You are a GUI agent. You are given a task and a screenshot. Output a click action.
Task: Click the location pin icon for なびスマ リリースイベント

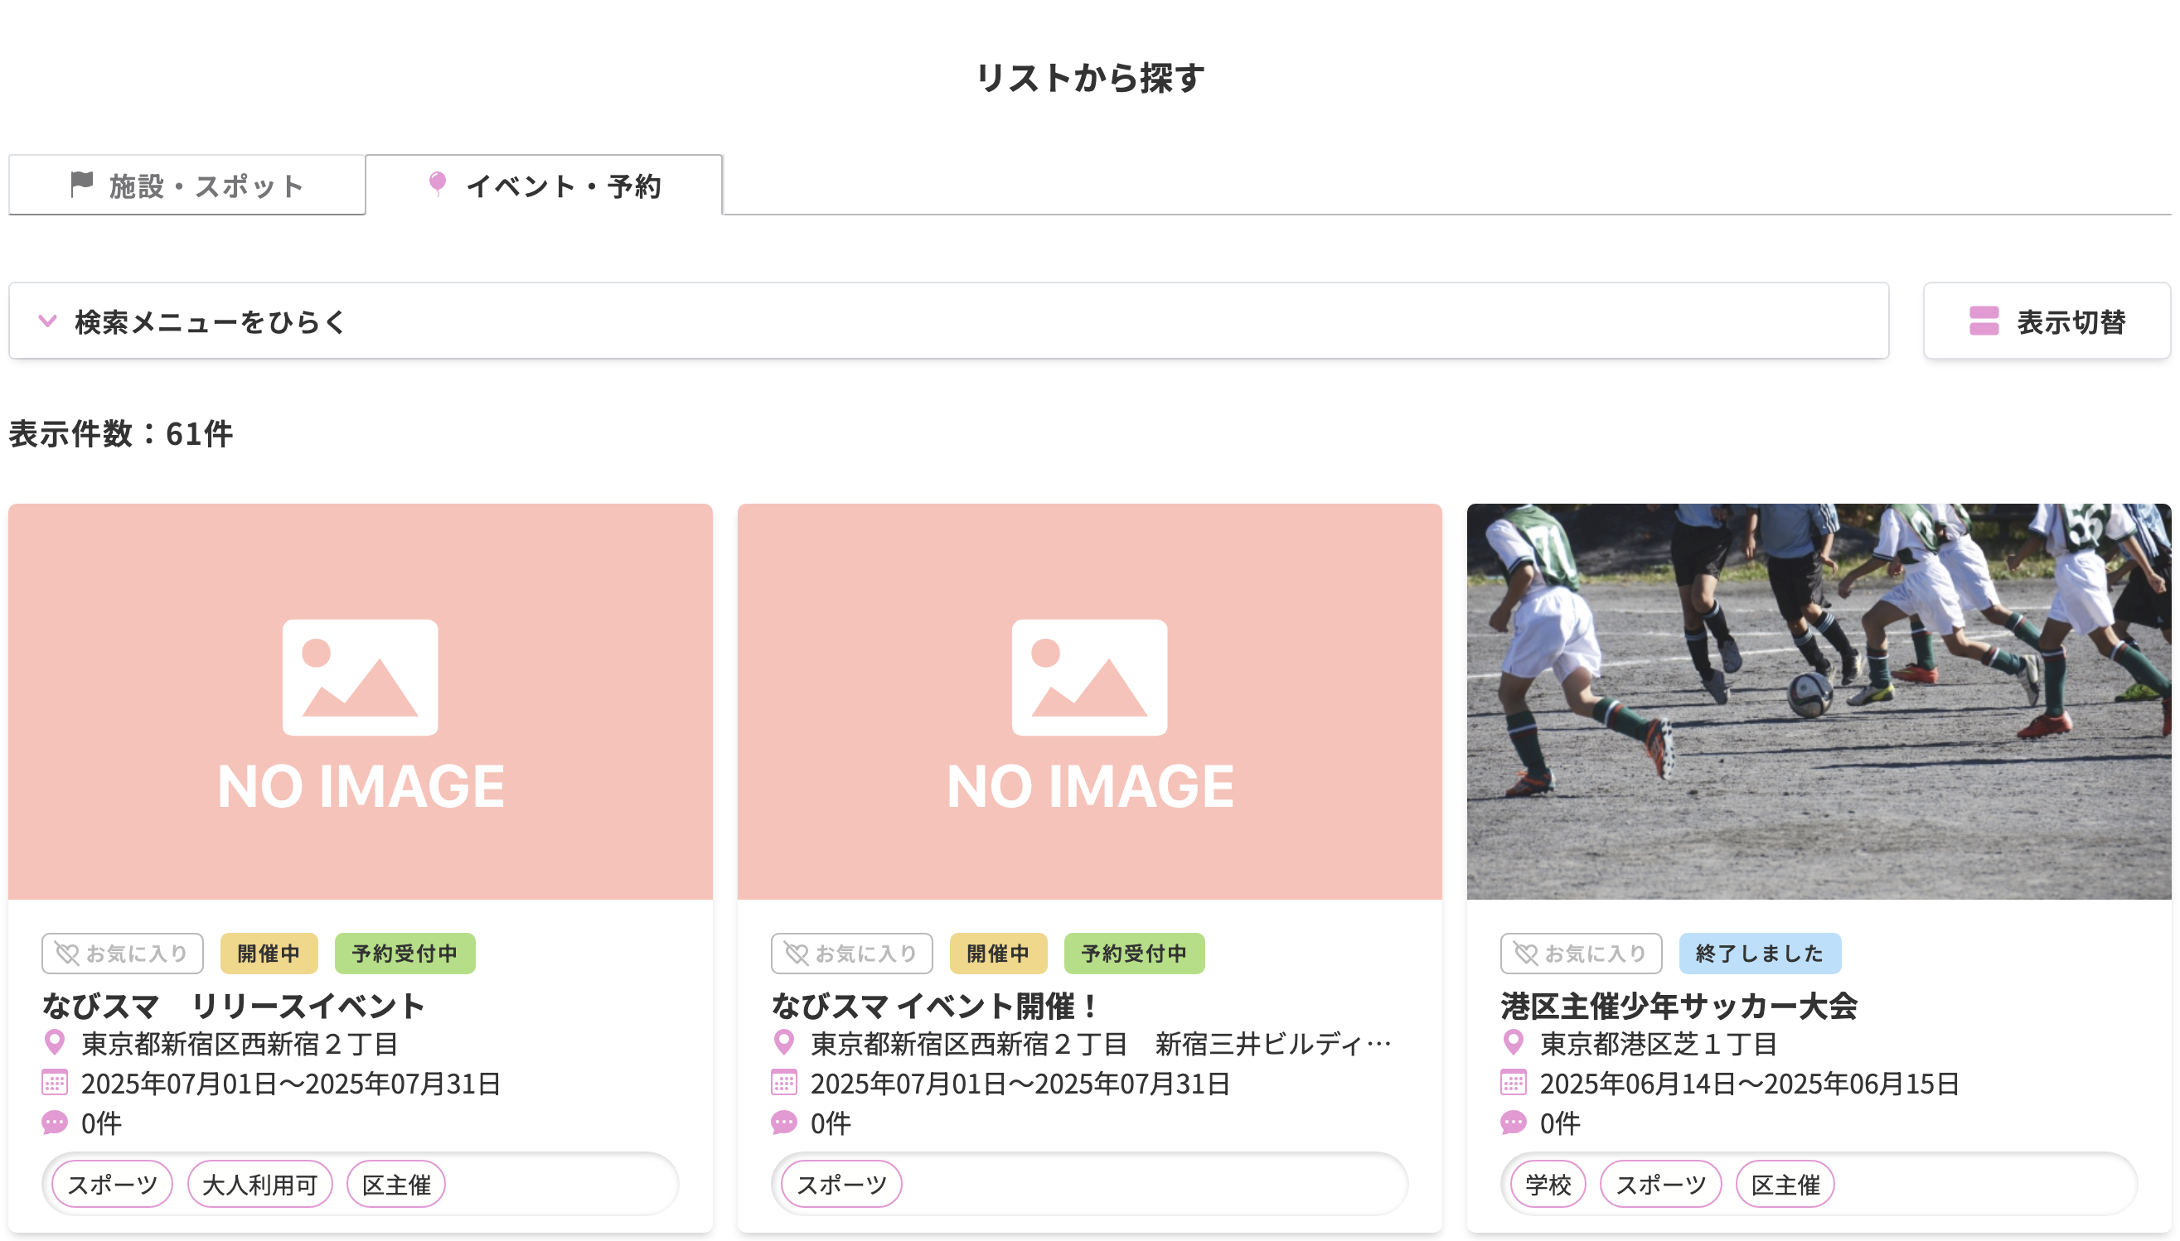pyautogui.click(x=55, y=1043)
